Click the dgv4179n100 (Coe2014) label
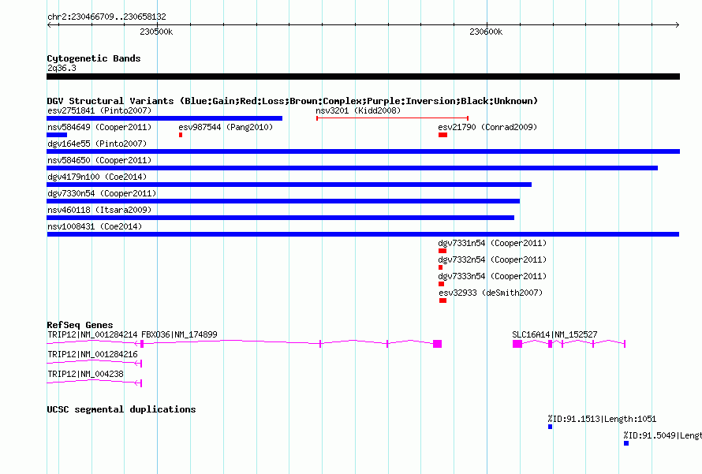The image size is (702, 474). click(x=97, y=177)
